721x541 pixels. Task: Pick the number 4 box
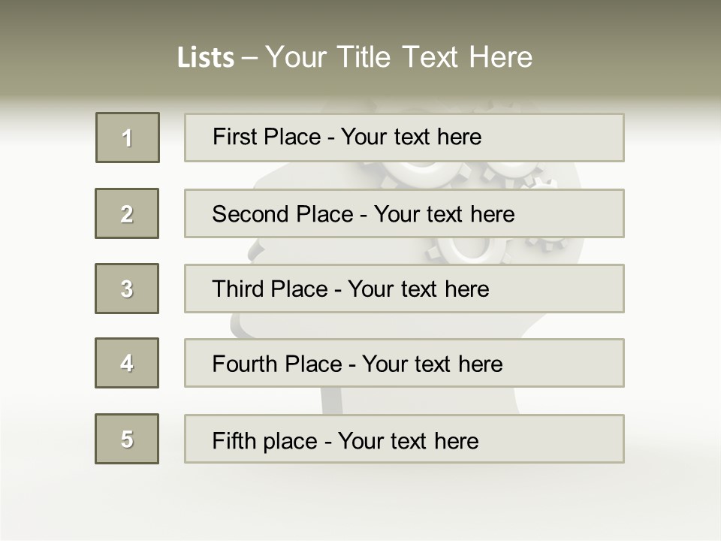[127, 363]
